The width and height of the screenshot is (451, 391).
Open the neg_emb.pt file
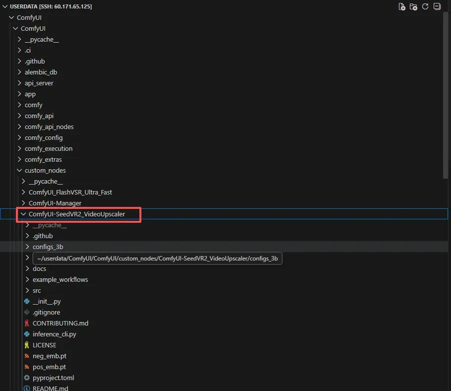tap(49, 356)
